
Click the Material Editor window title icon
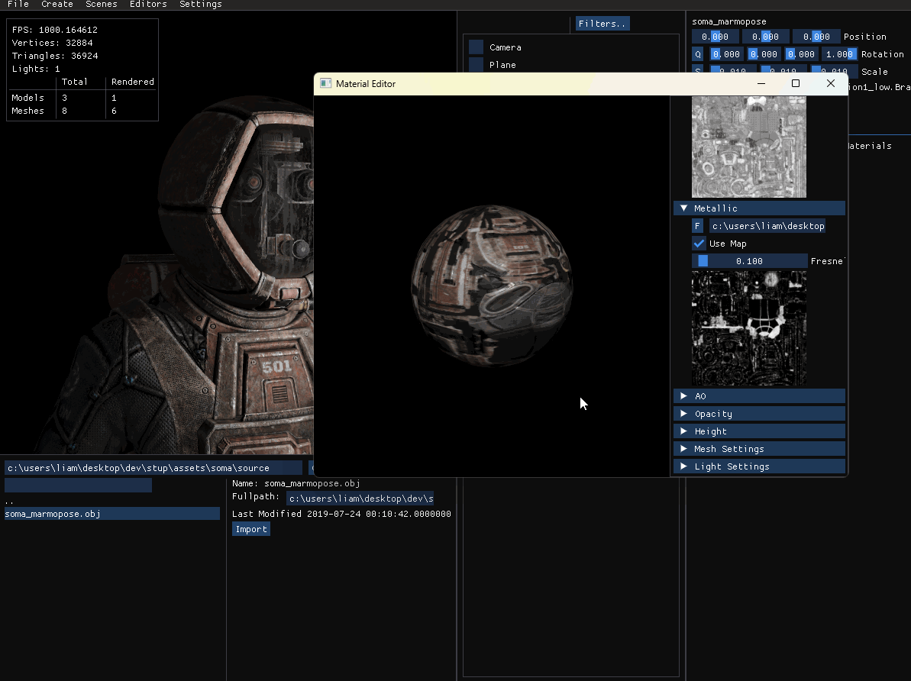coord(325,83)
